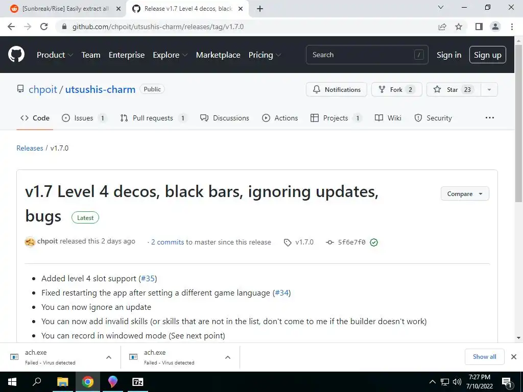Open issue #35 link
Image resolution: width=523 pixels, height=392 pixels.
click(x=148, y=278)
